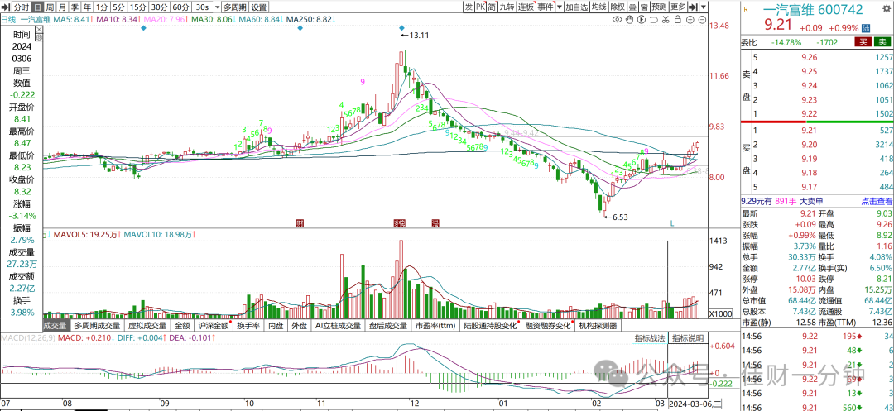
Task: Open settings gear next to 一汽富维 600742
Action: click(887, 8)
